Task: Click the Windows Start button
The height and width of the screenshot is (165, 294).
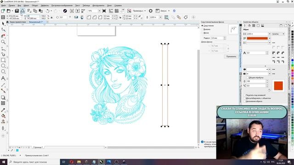Action: point(4,162)
